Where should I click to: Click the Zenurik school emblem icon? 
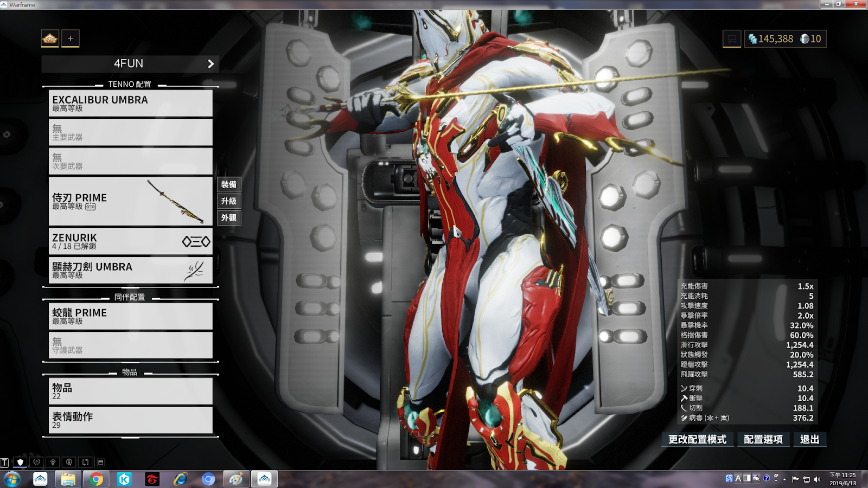[196, 241]
